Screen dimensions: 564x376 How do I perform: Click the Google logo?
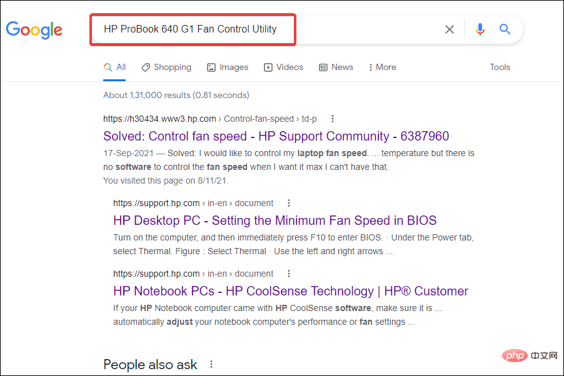[34, 30]
